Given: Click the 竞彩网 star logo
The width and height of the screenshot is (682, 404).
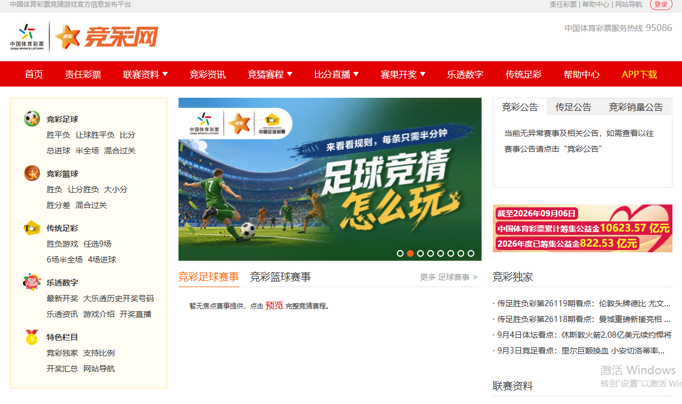Looking at the screenshot, I should click(106, 37).
